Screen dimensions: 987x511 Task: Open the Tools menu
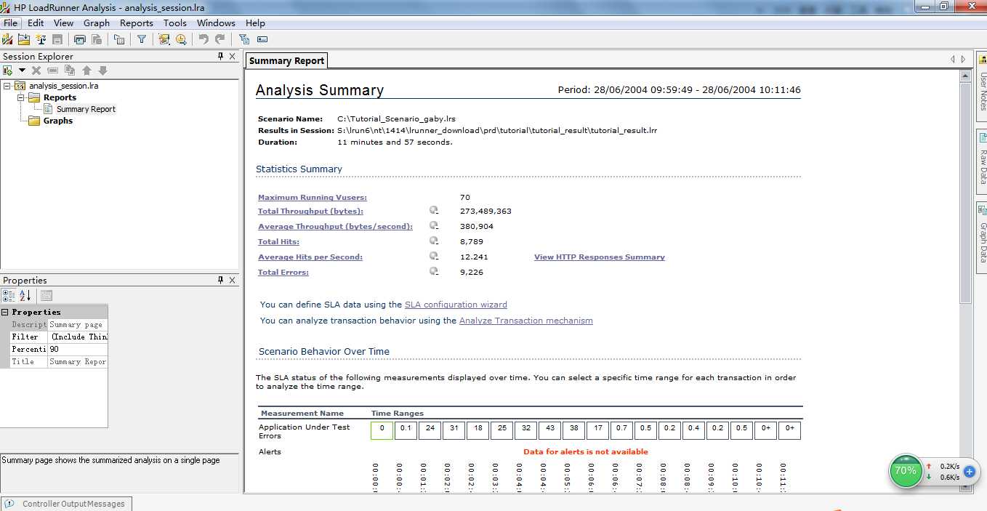click(174, 23)
